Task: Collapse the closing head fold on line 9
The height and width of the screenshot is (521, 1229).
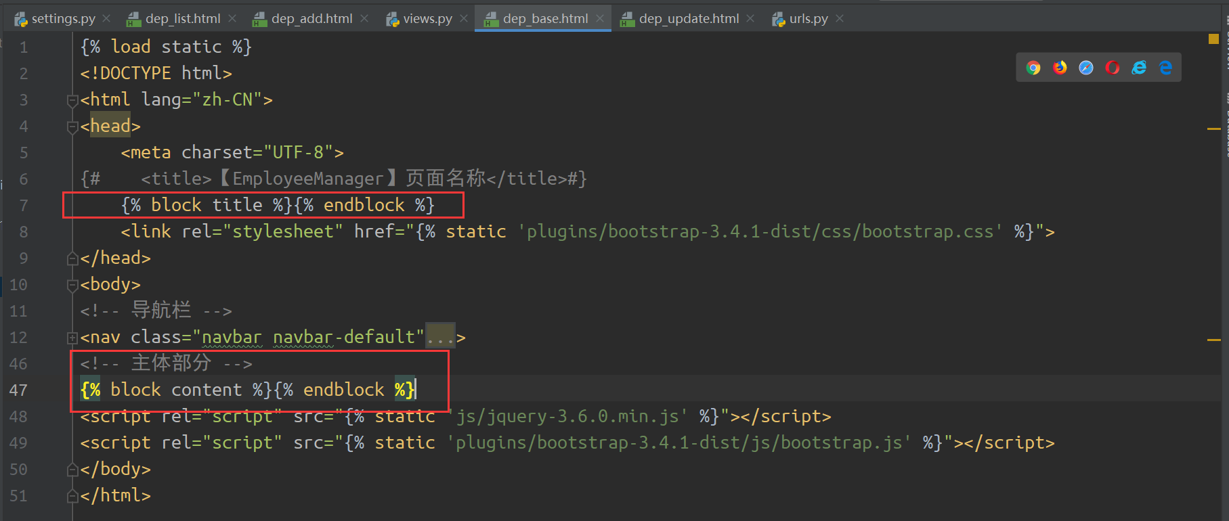Action: [x=72, y=258]
